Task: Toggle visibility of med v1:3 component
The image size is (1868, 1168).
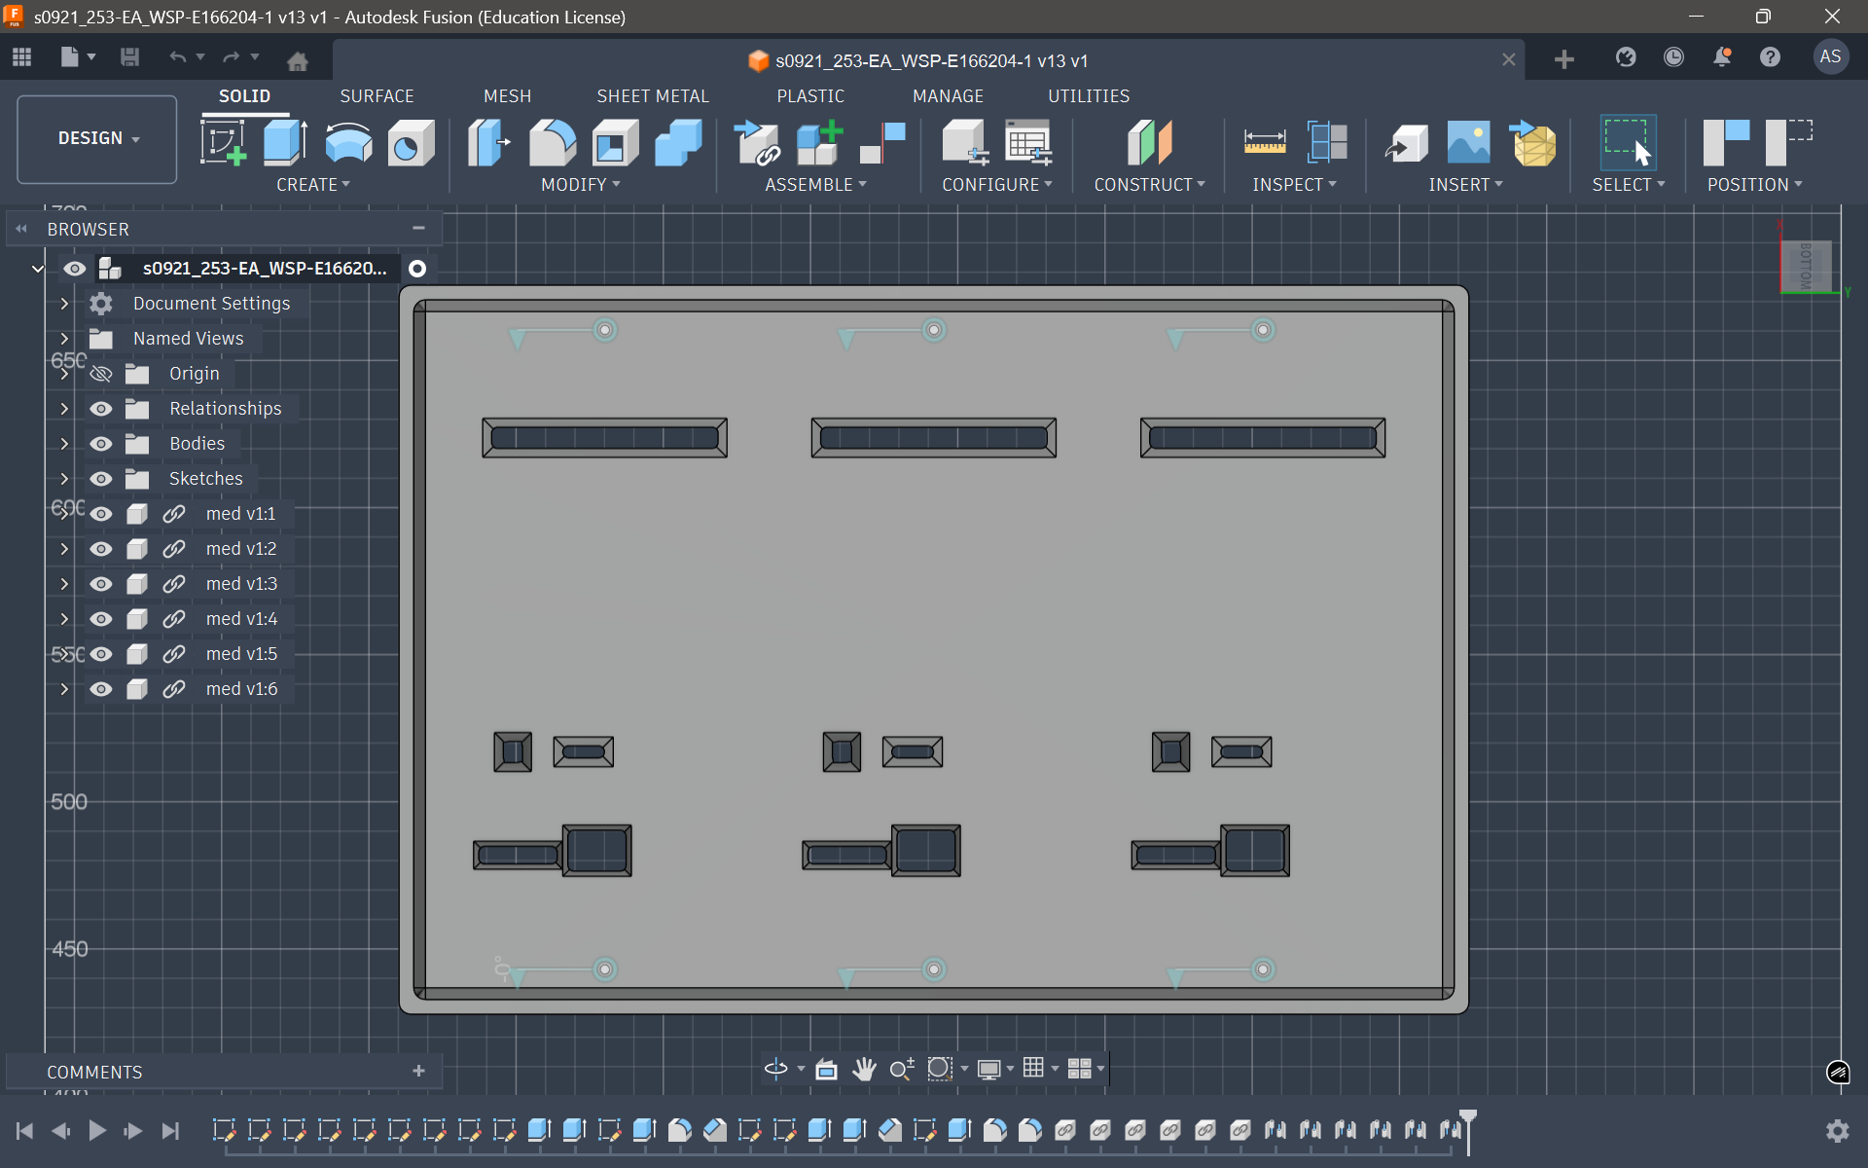Action: (x=100, y=584)
